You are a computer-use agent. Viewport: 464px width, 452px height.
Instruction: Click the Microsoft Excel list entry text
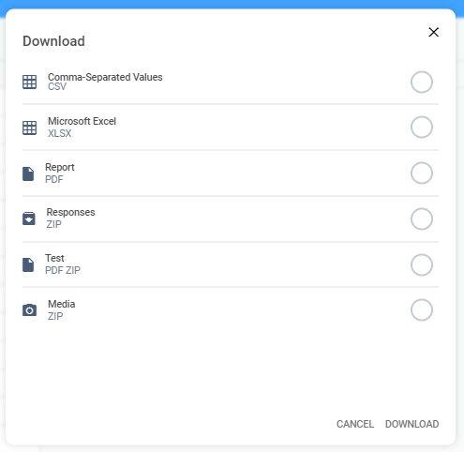(x=82, y=121)
